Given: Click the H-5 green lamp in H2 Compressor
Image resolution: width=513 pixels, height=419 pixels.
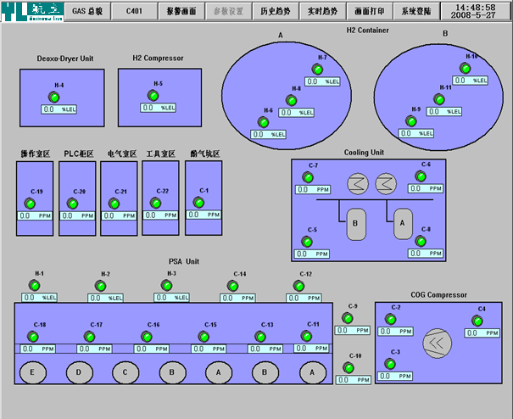Looking at the screenshot, I should (159, 96).
